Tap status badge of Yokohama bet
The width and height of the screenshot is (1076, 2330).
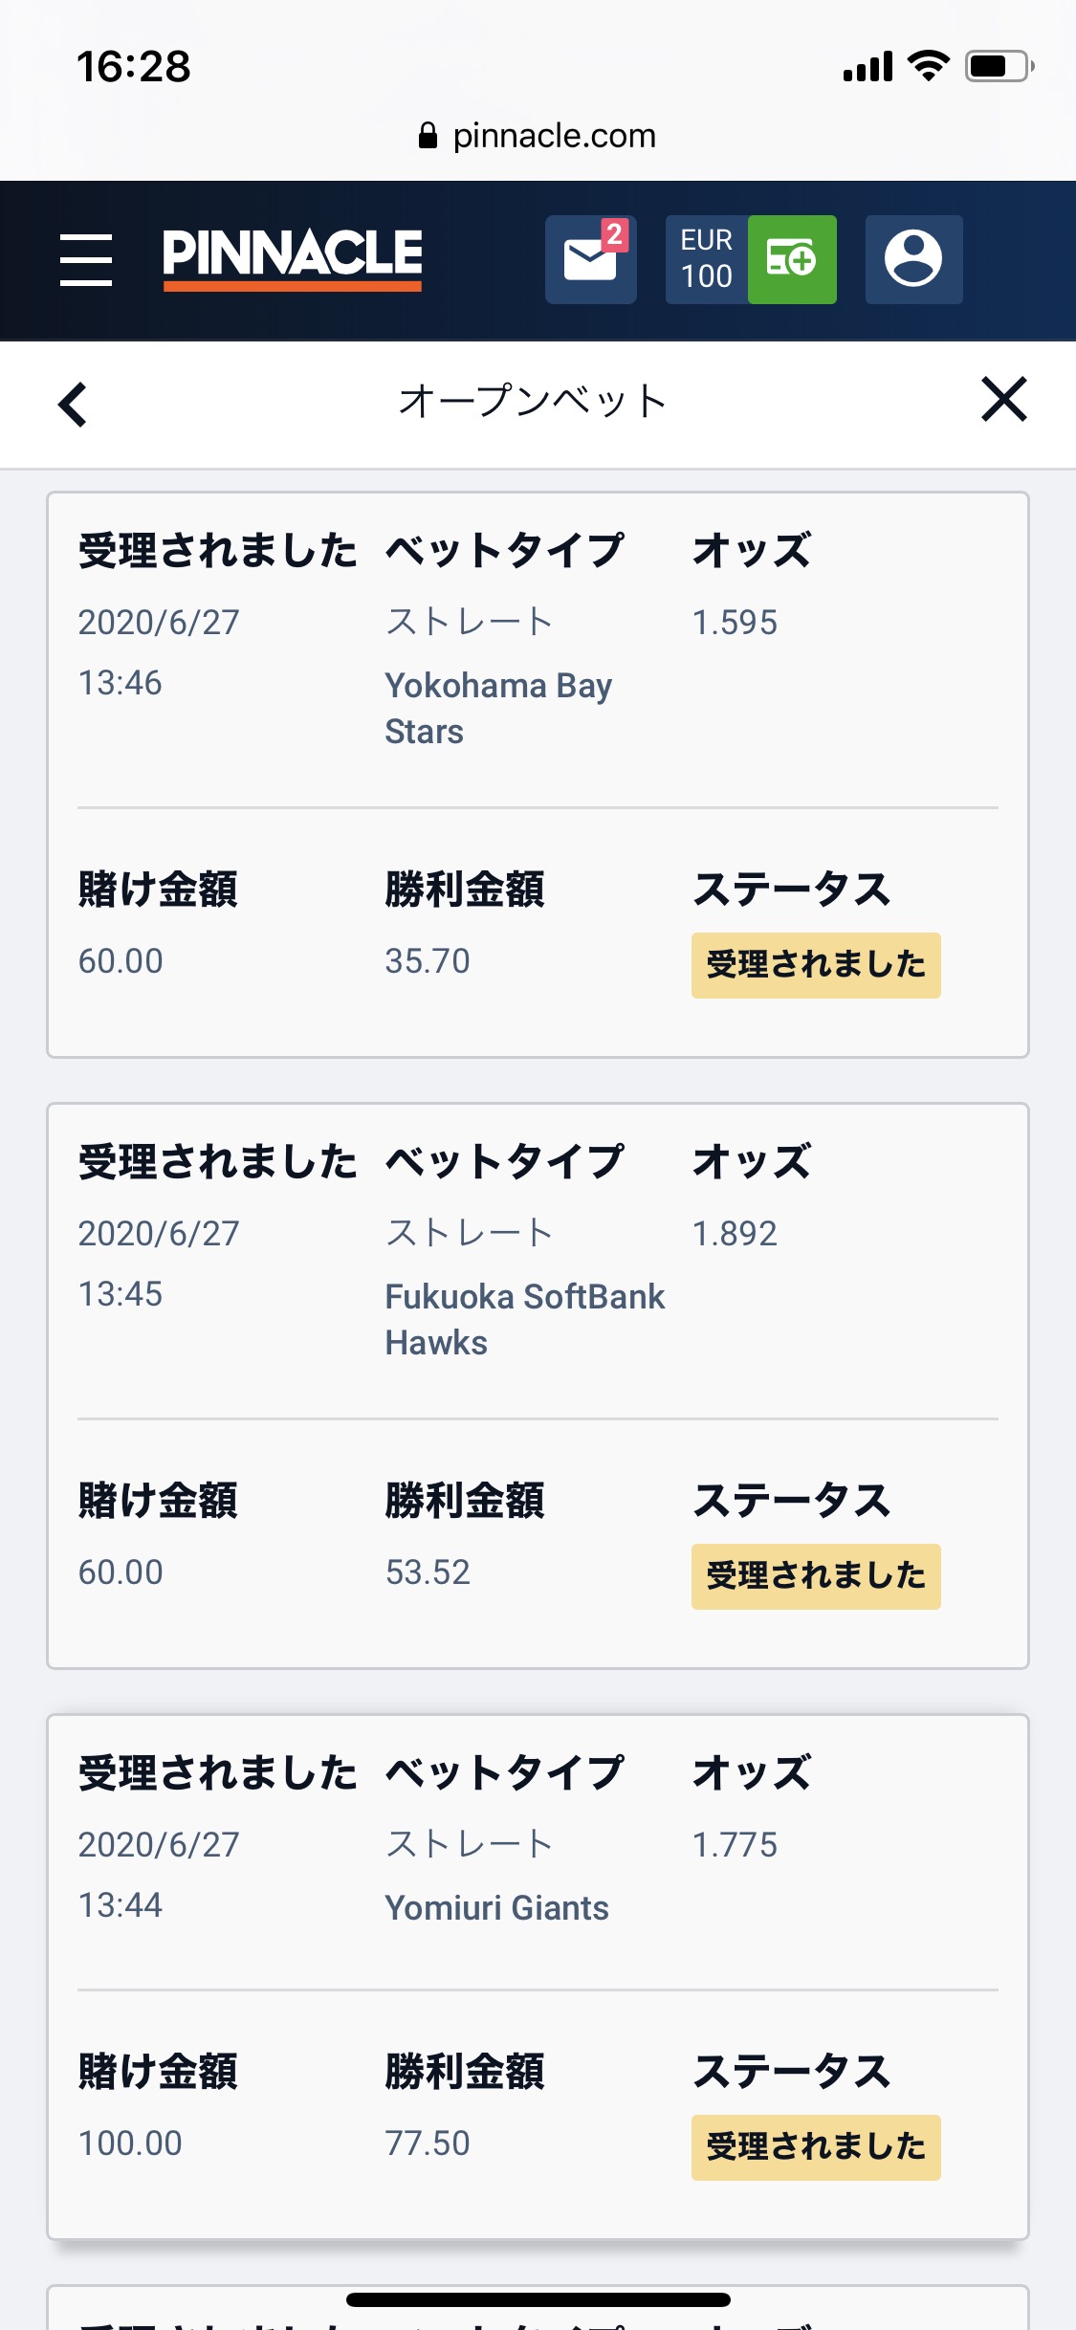pos(815,965)
